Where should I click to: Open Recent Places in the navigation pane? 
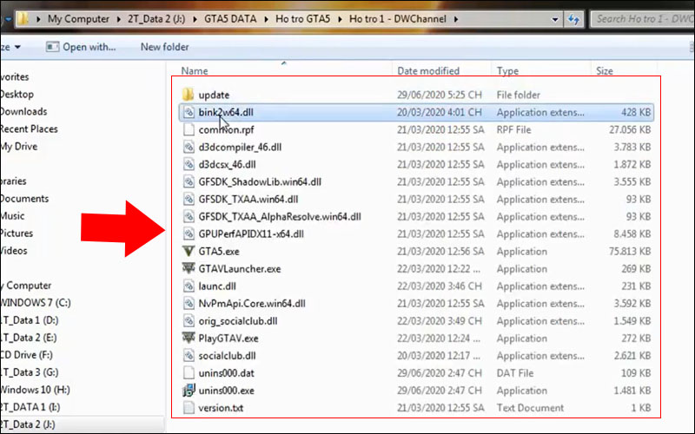[x=29, y=128]
